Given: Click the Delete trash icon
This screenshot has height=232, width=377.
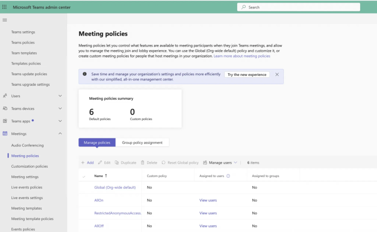Looking at the screenshot, I should pyautogui.click(x=142, y=163).
